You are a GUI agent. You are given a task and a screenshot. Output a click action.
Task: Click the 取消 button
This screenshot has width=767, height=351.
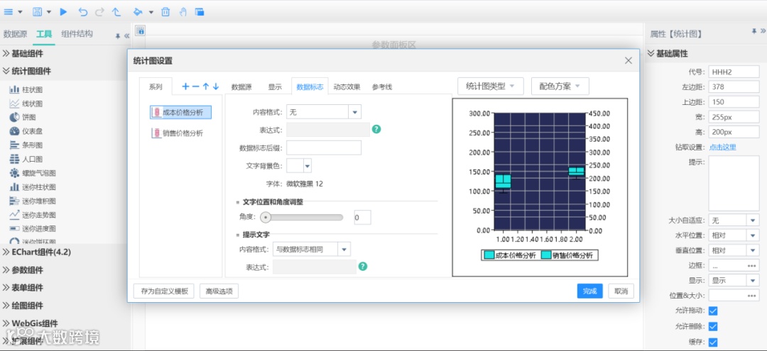point(621,291)
